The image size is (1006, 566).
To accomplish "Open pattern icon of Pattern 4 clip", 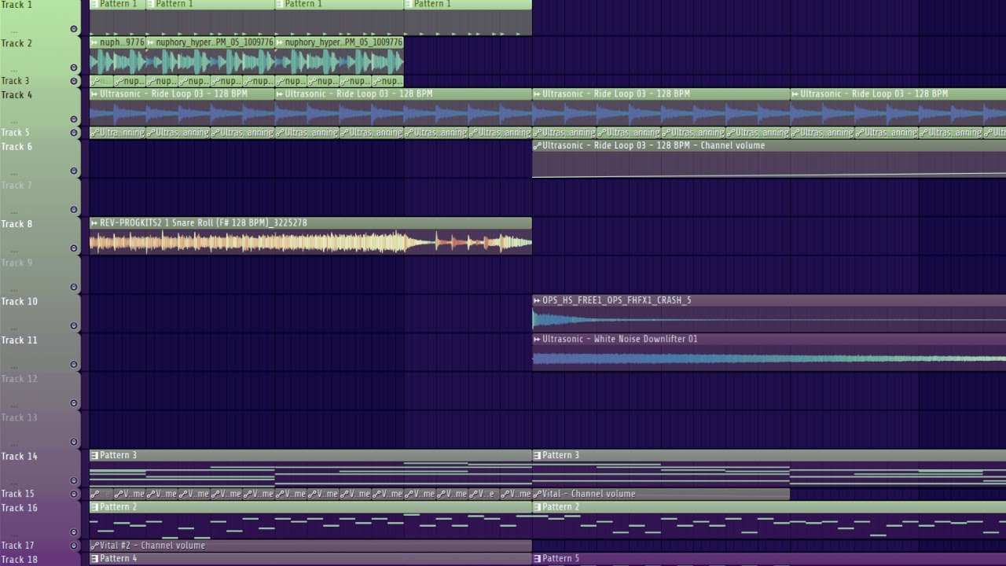I will point(94,559).
